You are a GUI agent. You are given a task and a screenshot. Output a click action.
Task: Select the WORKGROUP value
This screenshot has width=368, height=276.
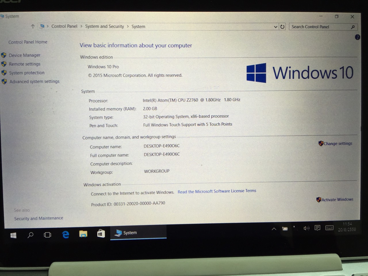pos(157,171)
